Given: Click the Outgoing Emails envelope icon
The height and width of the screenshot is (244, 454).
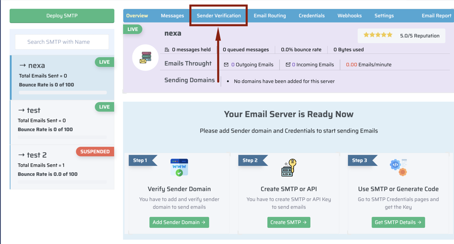Looking at the screenshot, I should (226, 65).
